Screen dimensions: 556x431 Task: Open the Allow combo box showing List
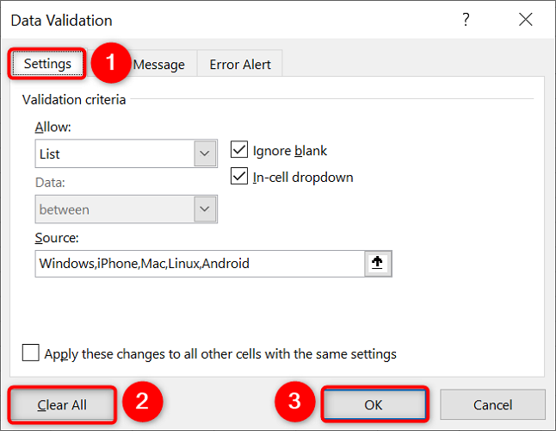click(115, 154)
